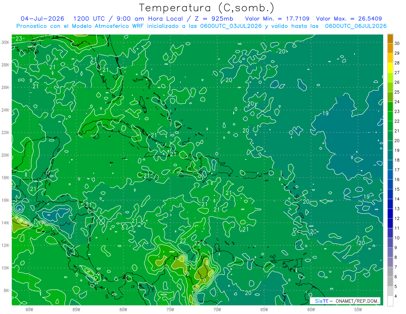Click "Valor Max. = 26.5409" text
The width and height of the screenshot is (406, 314).
[349, 19]
